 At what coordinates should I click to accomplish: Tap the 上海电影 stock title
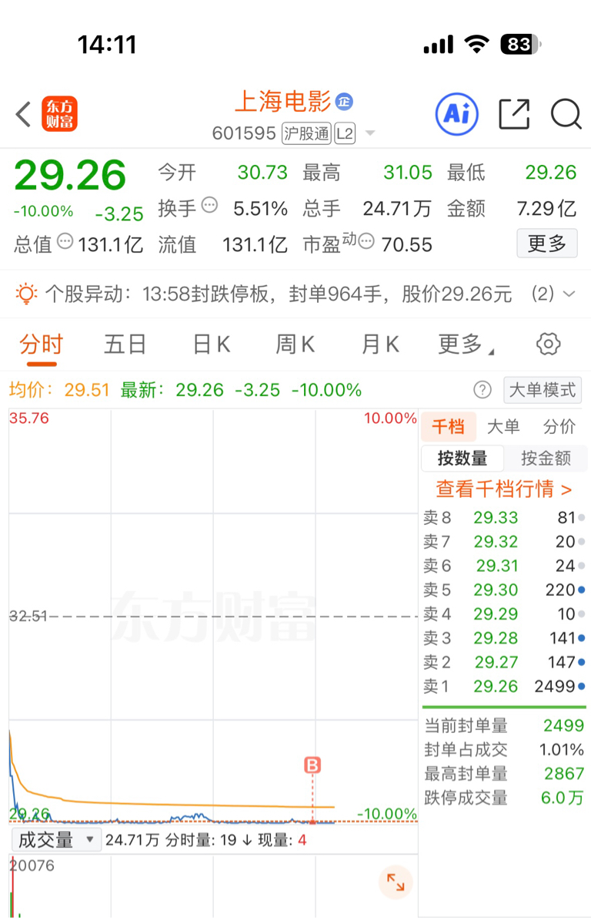[x=283, y=102]
